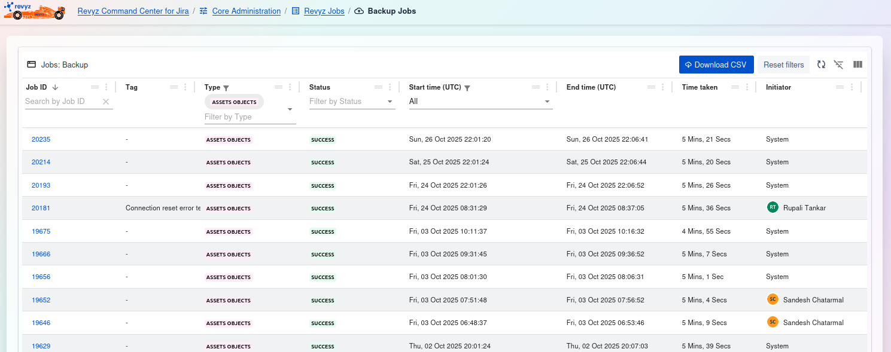Clear the Job ID search with X
The width and height of the screenshot is (891, 352).
[x=106, y=102]
